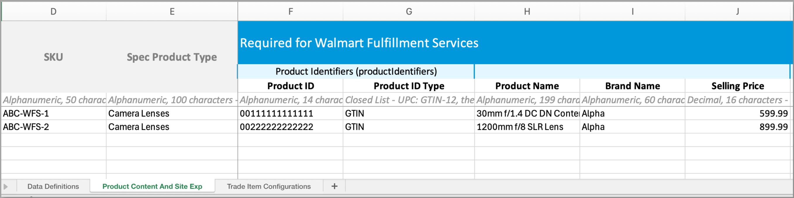Select the Product Content And Site Exp tab
The width and height of the screenshot is (794, 198).
[152, 186]
